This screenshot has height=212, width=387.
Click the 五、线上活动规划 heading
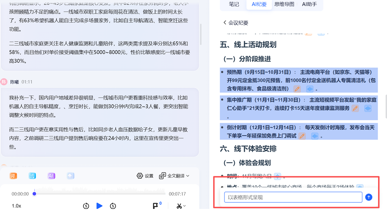[248, 45]
